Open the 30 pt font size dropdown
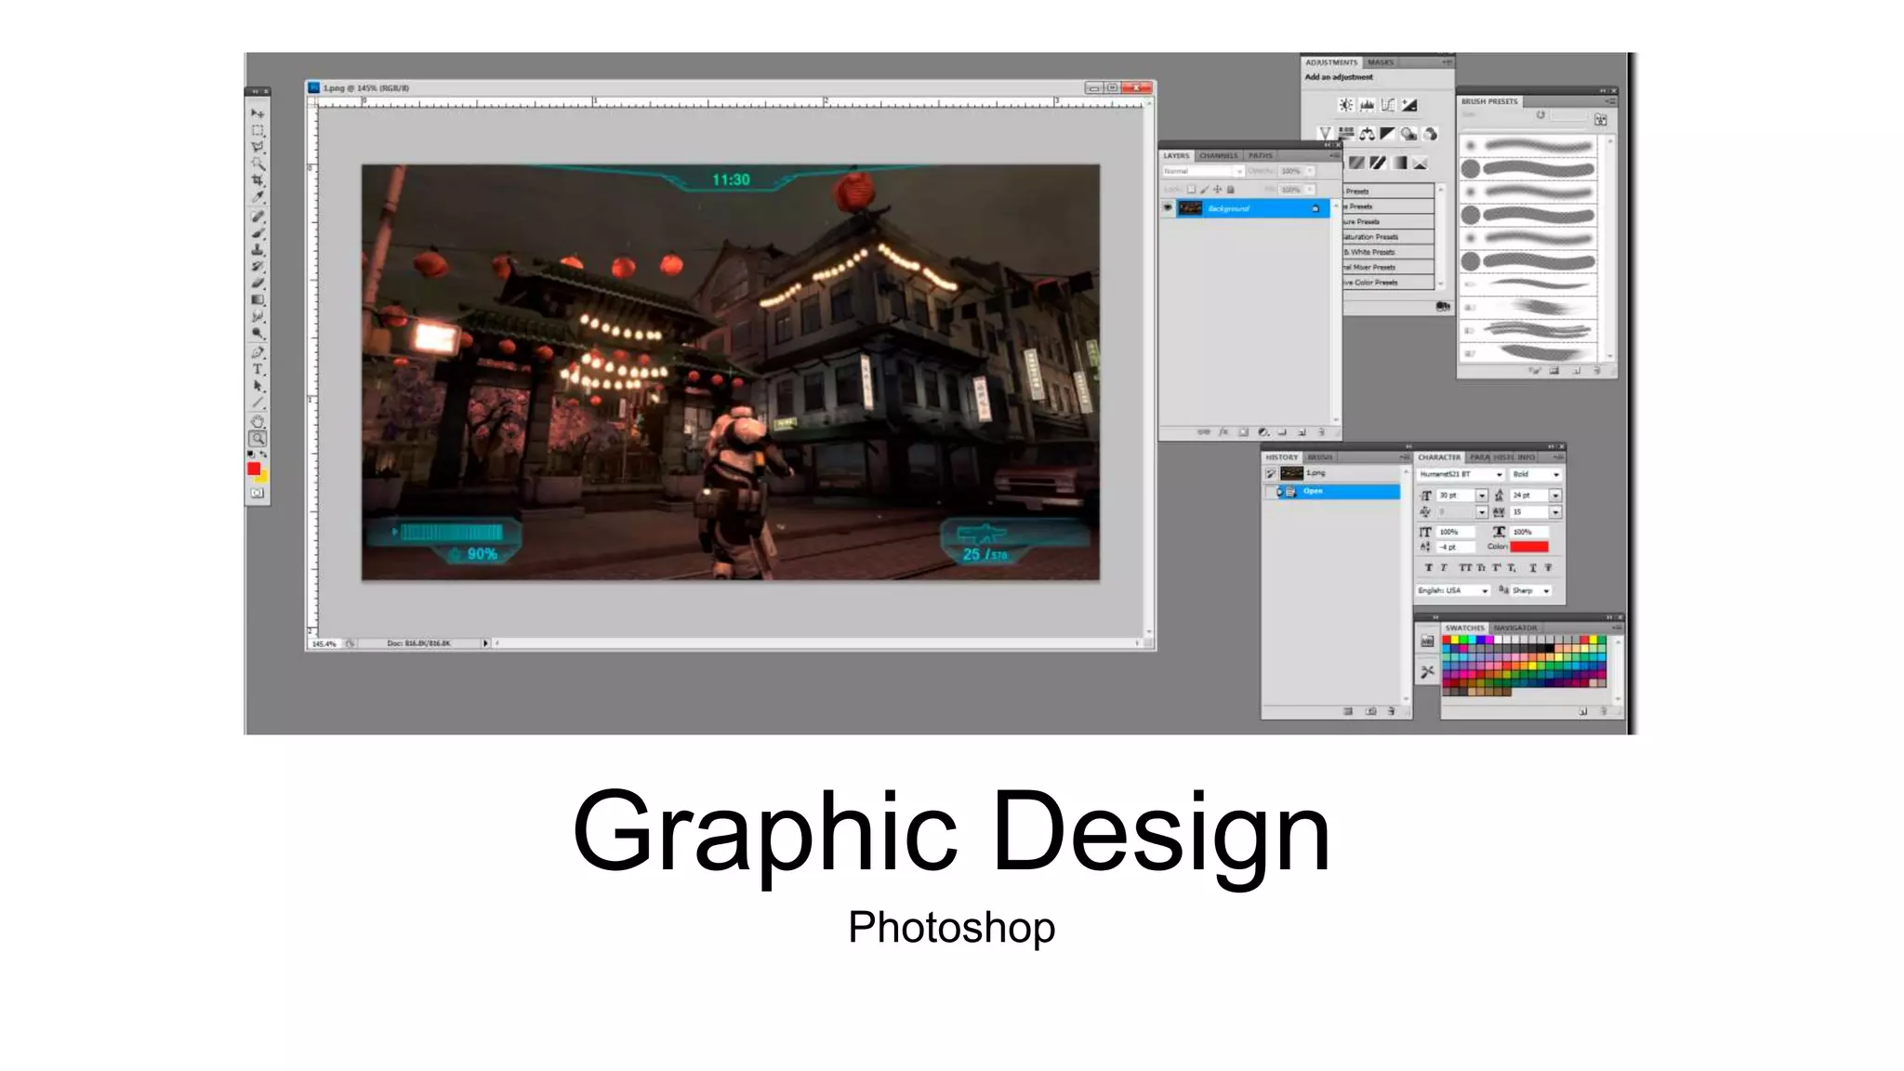Screen dimensions: 1904x1071 1482,496
